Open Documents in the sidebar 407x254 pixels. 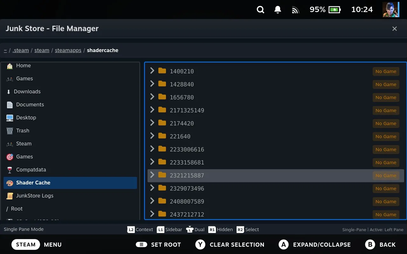click(70, 104)
